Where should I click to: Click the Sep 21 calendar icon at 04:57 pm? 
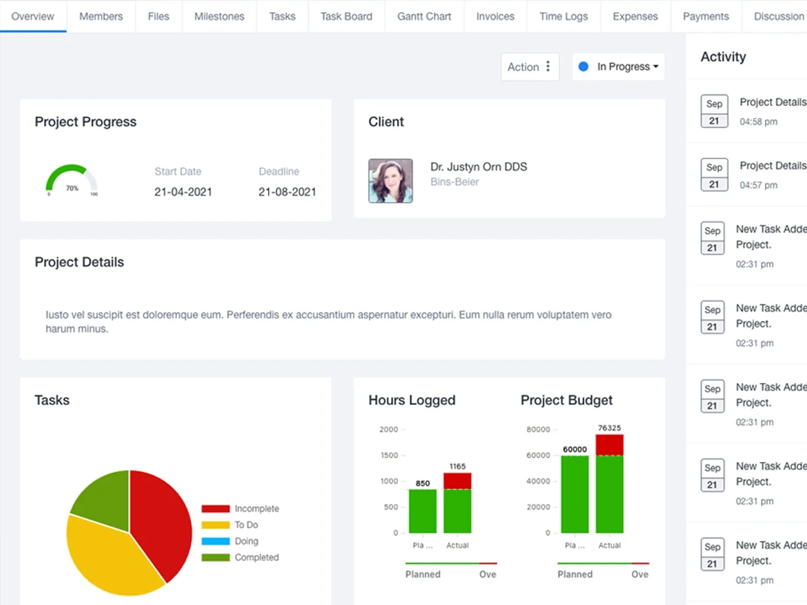714,175
